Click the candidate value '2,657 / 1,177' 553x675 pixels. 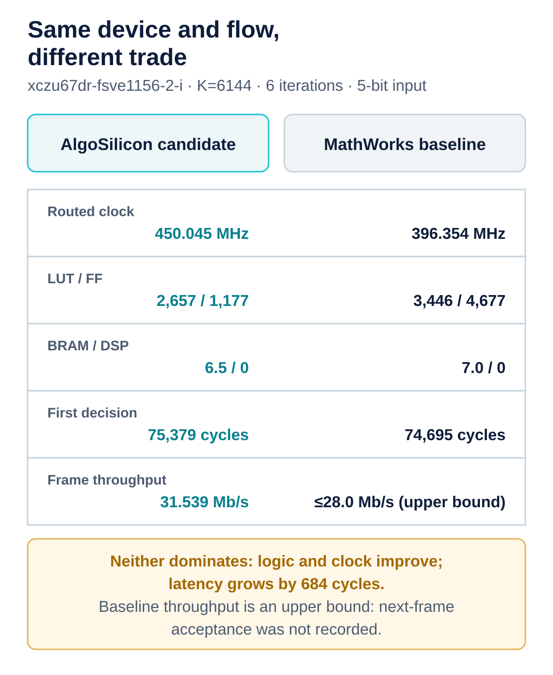tap(202, 300)
